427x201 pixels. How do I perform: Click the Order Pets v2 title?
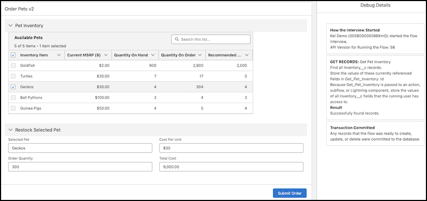point(20,9)
